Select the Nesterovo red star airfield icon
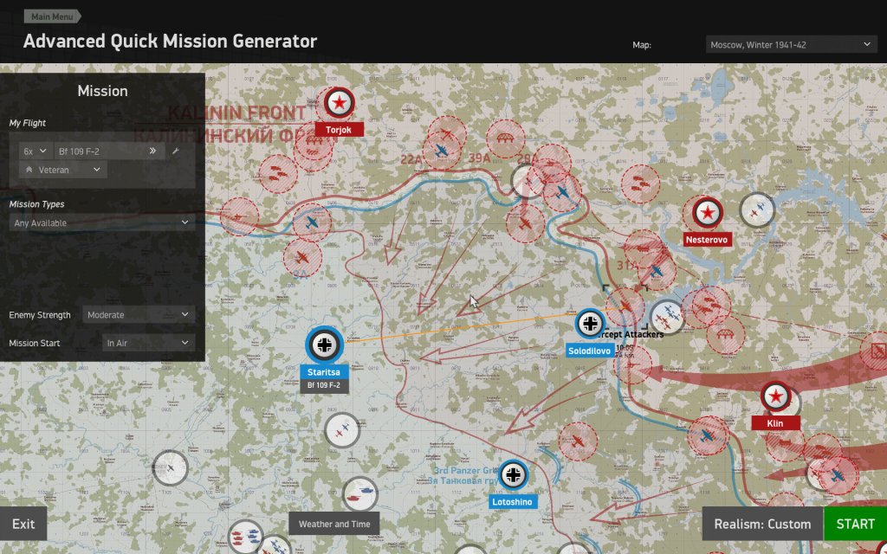Screen dimensions: 887x554 (x=708, y=212)
